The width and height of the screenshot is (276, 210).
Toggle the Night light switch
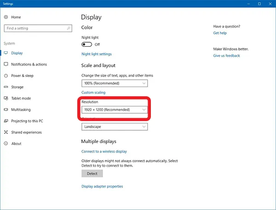86,44
